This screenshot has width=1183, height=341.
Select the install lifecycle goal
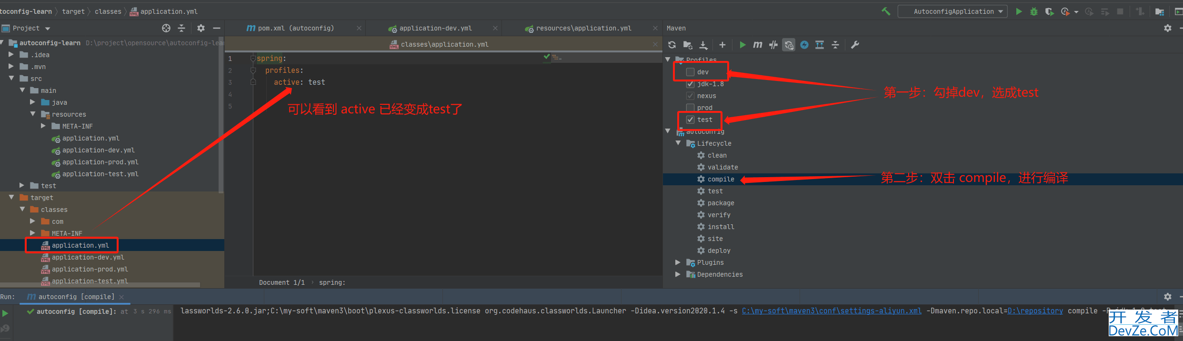pyautogui.click(x=721, y=227)
